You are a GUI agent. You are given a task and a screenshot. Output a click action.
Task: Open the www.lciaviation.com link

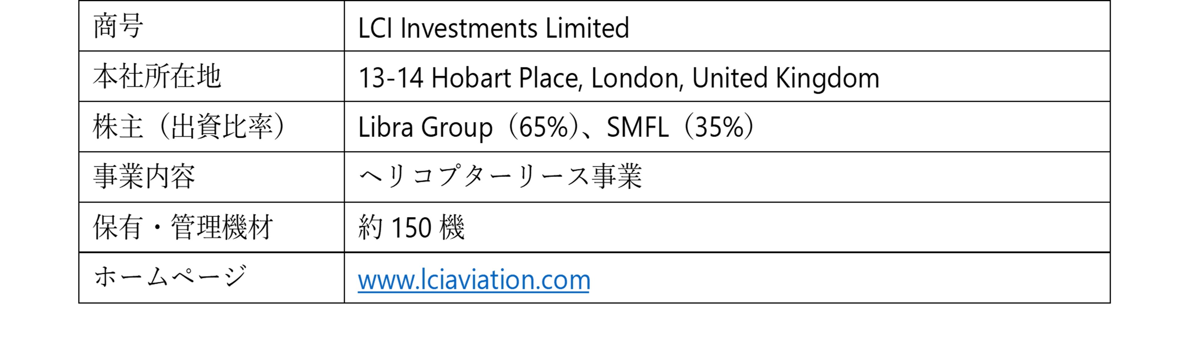coord(474,280)
